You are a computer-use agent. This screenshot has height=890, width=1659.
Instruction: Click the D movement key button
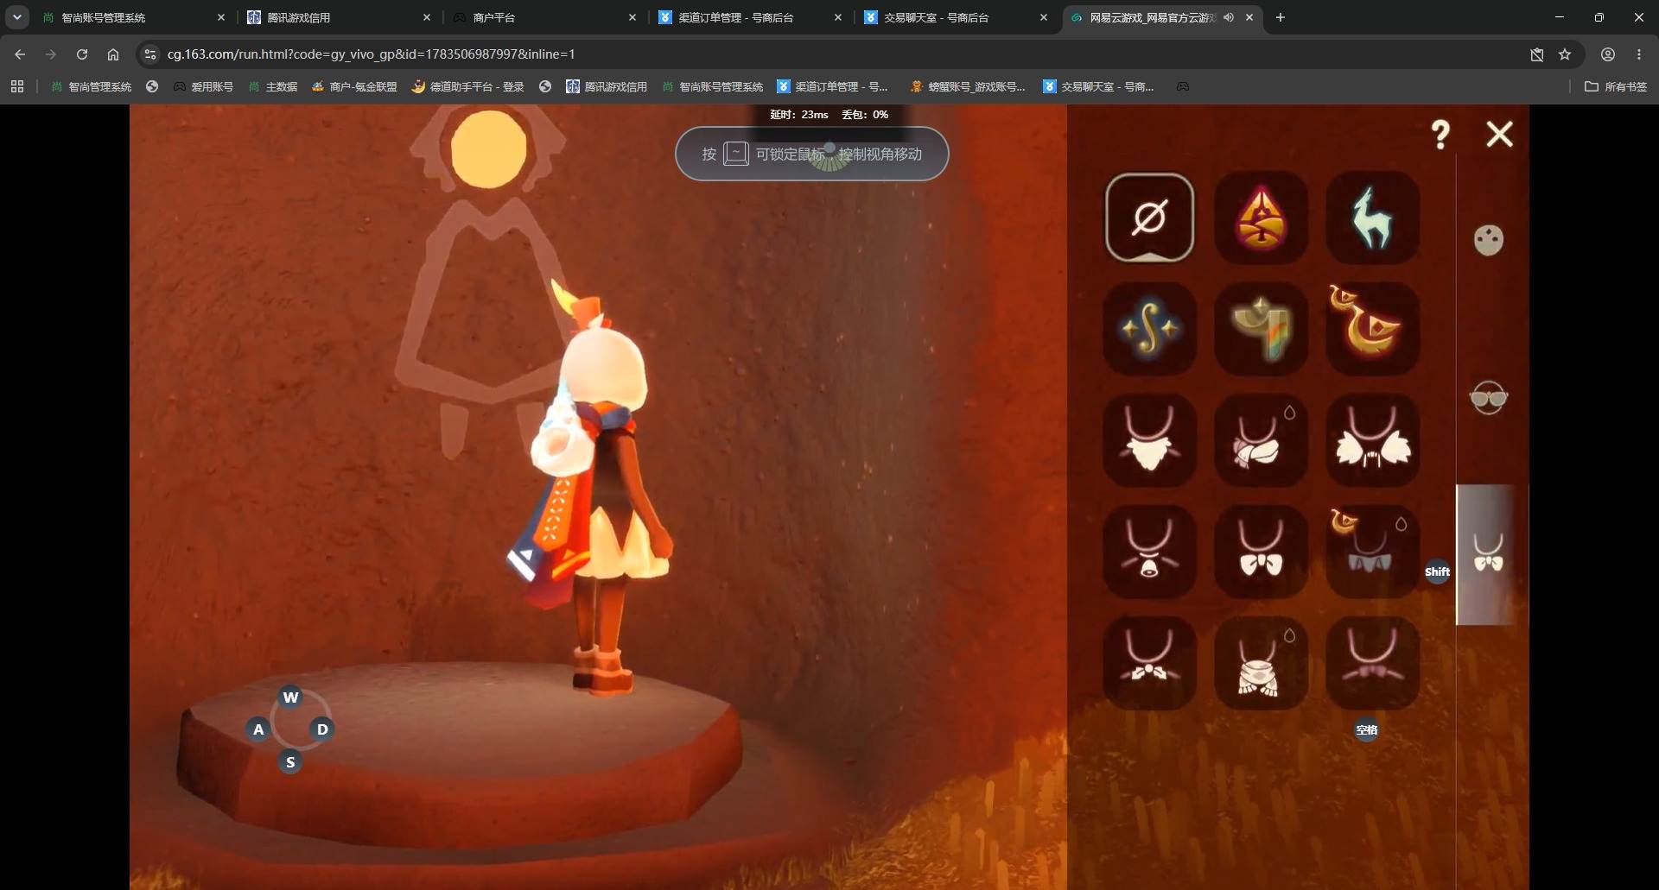click(322, 729)
